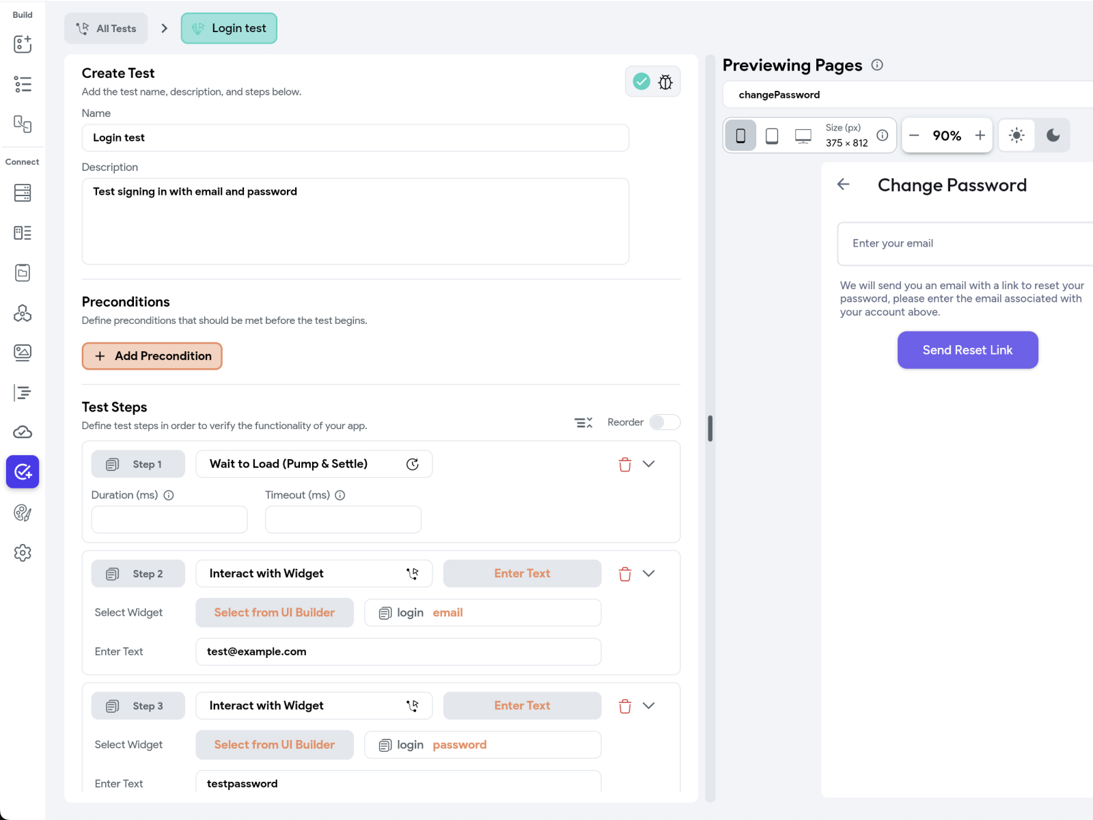Collapse Step 2 with chevron
Screen dimensions: 1093x820
(649, 573)
